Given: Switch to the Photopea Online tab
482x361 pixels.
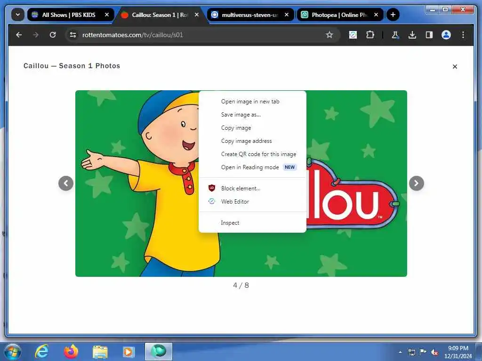Looking at the screenshot, I should 339,15.
